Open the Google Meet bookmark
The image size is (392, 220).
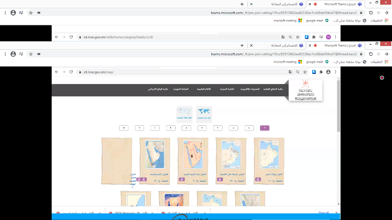coord(314,21)
